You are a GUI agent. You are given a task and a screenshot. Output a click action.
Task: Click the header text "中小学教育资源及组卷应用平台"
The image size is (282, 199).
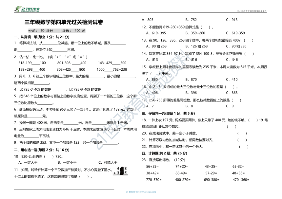(252, 11)
